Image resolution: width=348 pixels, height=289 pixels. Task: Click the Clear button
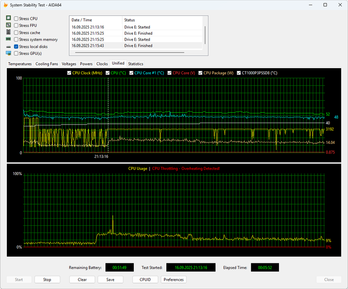(82, 280)
